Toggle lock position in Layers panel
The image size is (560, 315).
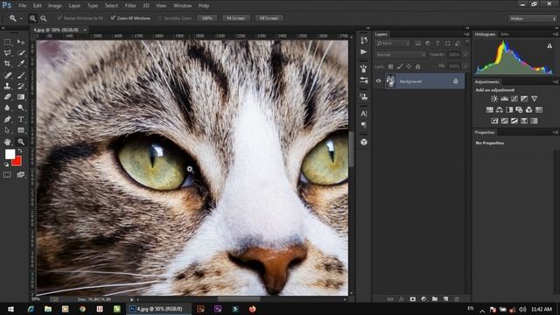coord(409,66)
